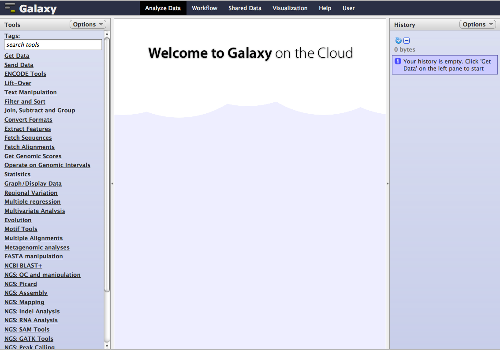
Task: Expand the Send Data tool section
Action: [19, 65]
